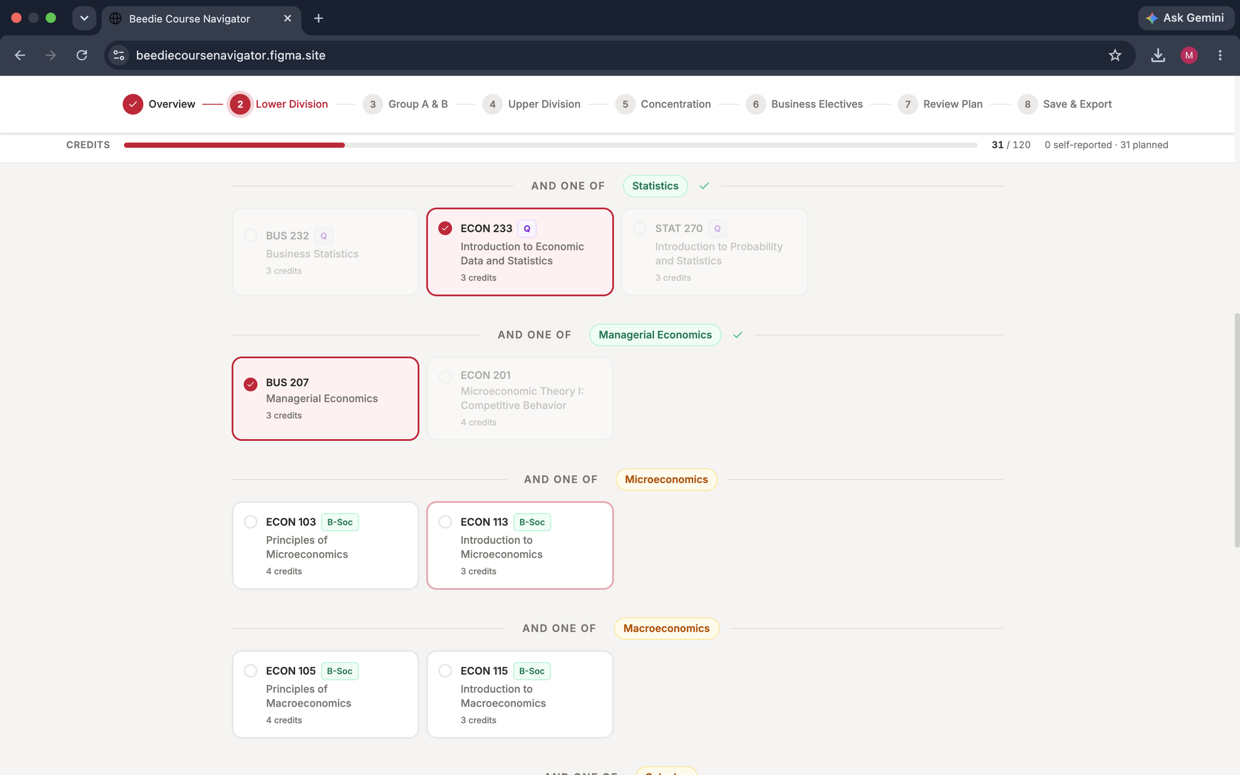This screenshot has width=1240, height=775.
Task: Open the downloads icon in the toolbar
Action: click(x=1158, y=55)
